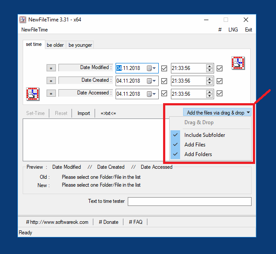Click the Set-Time toolbar button
Screen dimensions: 276x254
(x=35, y=113)
